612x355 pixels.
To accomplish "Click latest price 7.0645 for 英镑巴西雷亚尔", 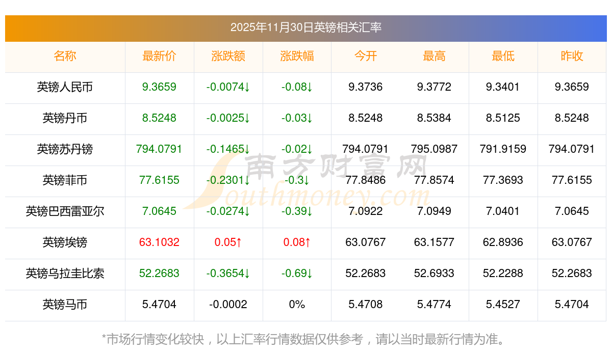I will pos(159,211).
